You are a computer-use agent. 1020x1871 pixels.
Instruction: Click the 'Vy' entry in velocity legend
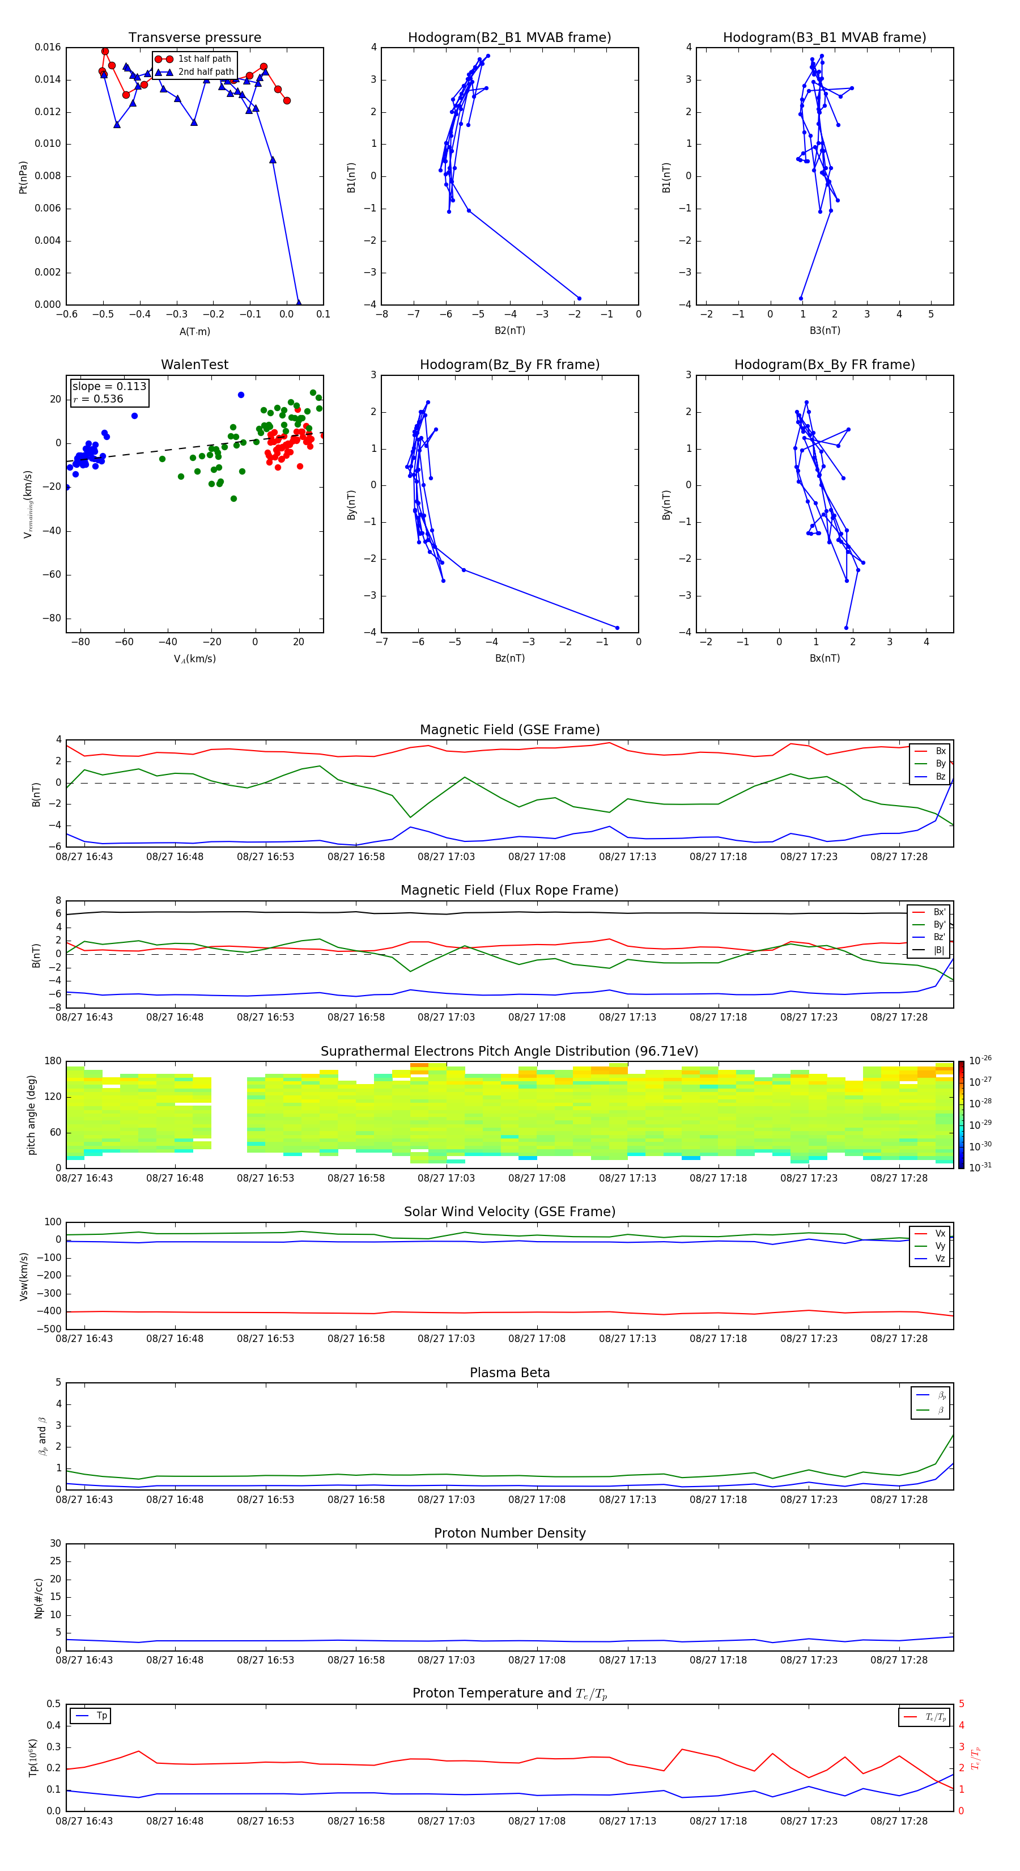pos(930,1246)
